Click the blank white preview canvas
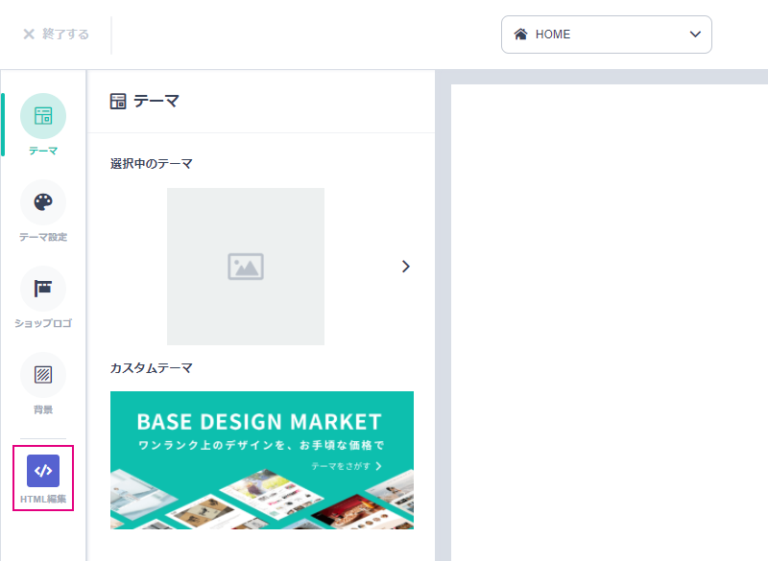768x561 pixels. coord(610,316)
